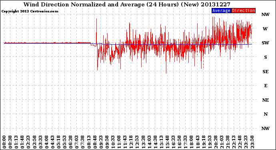Click the 15:13 time axis label
Viewport: 276px width, 150px height.
tap(161, 142)
